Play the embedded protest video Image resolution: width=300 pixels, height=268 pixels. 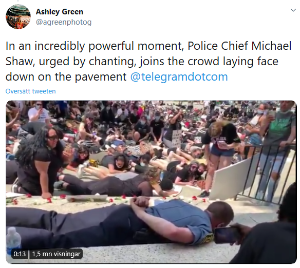151,182
